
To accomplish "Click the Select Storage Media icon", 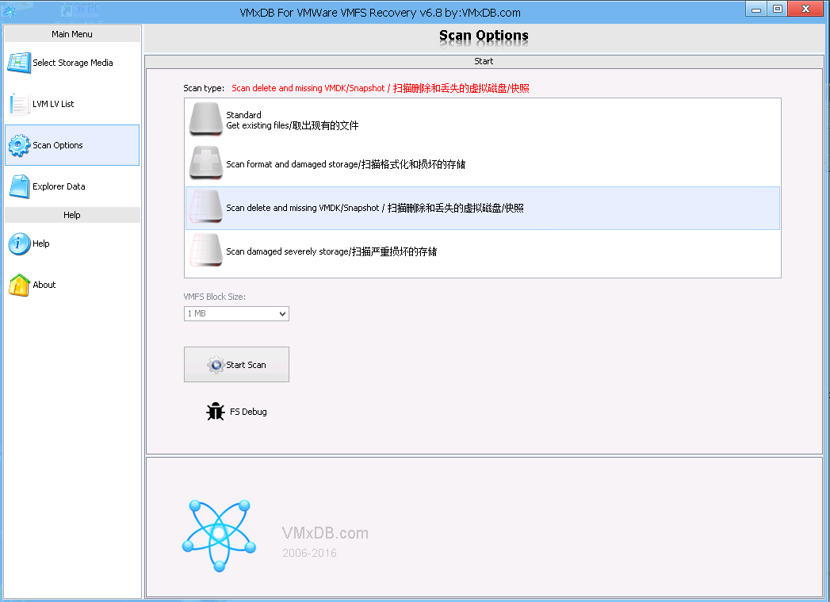I will 19,63.
